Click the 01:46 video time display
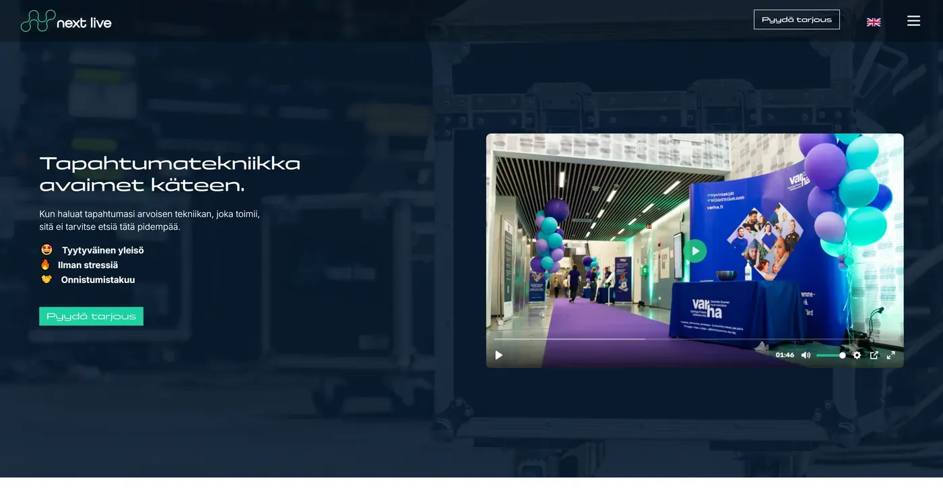The height and width of the screenshot is (496, 943). (785, 355)
